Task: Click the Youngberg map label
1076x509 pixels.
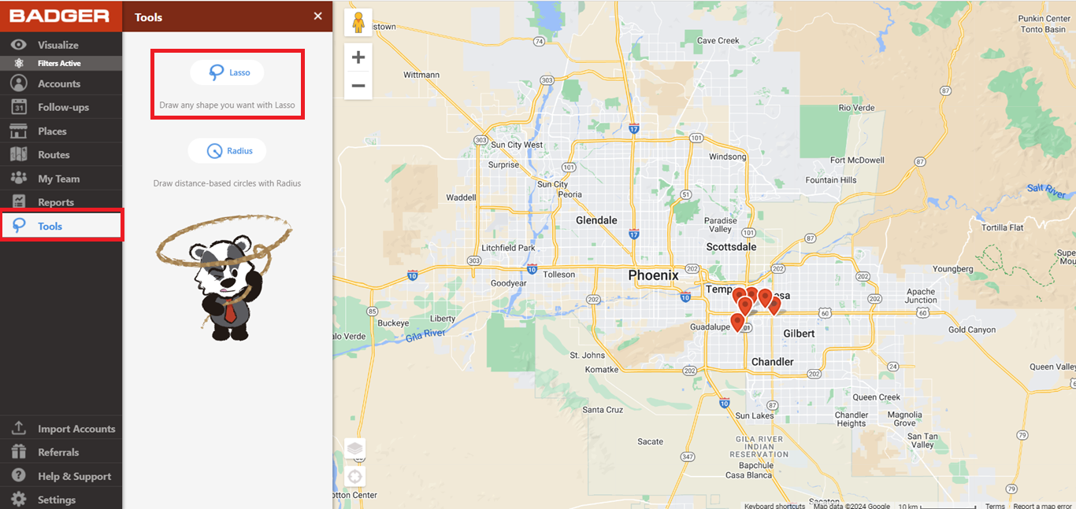Action: [x=952, y=268]
